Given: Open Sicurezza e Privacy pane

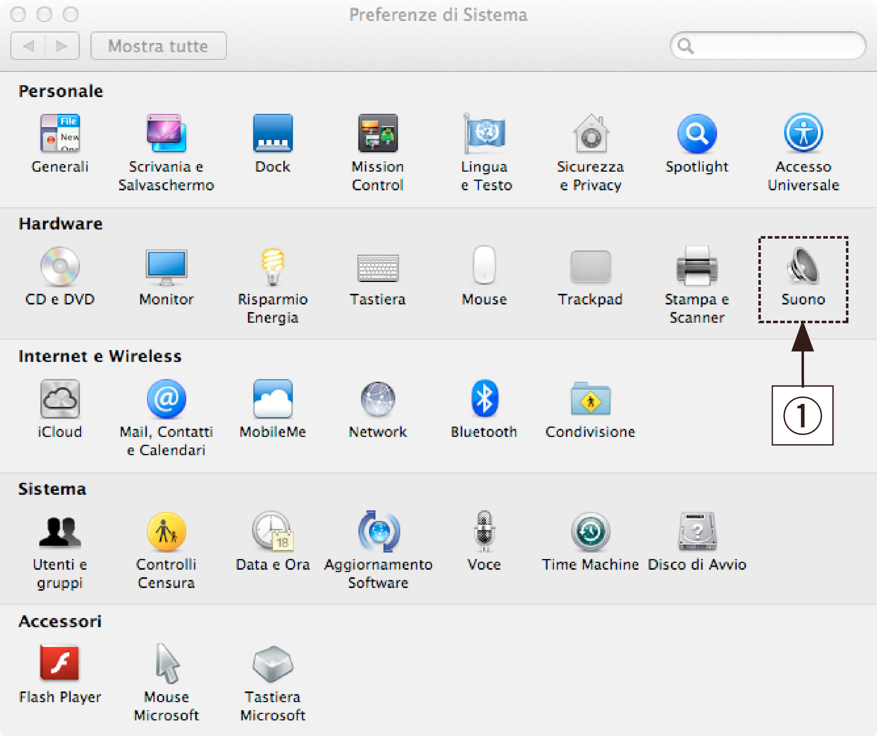Looking at the screenshot, I should [590, 134].
